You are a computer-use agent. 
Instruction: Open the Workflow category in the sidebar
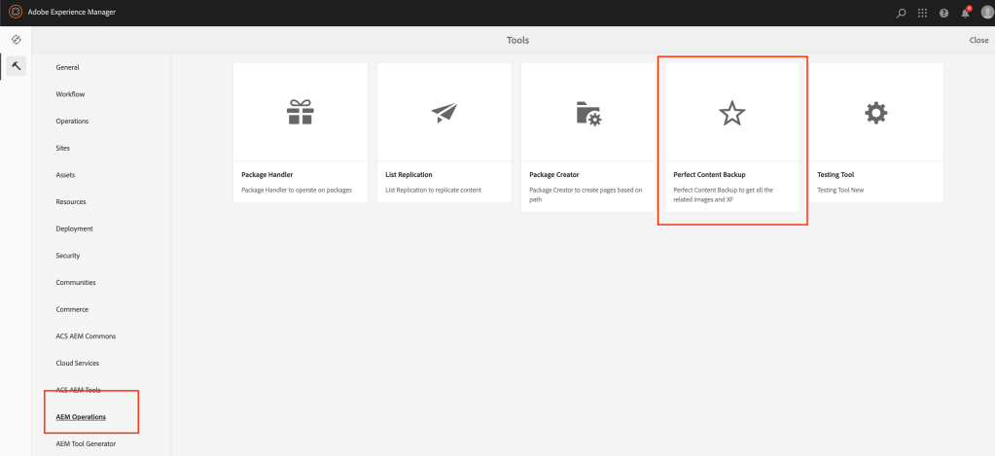[72, 94]
